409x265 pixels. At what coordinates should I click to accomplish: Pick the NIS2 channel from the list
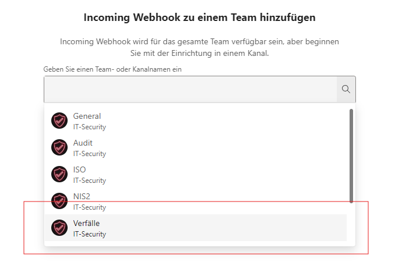tap(196, 201)
